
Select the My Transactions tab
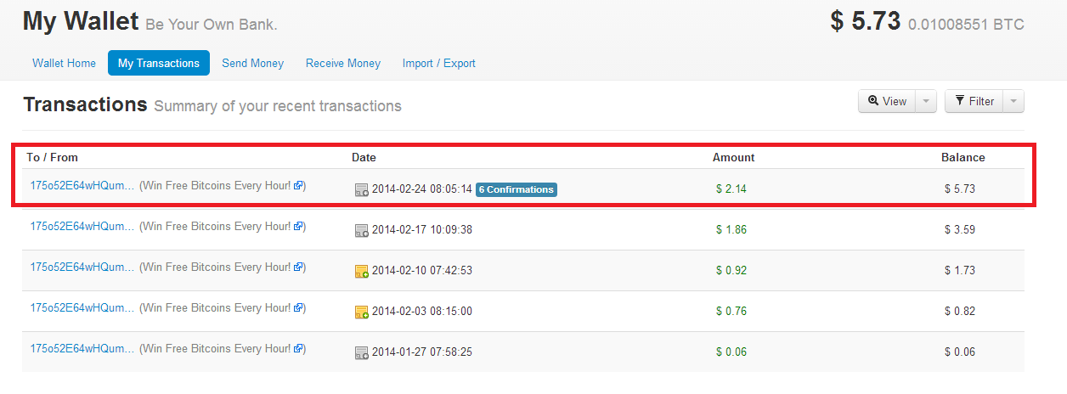click(x=159, y=63)
